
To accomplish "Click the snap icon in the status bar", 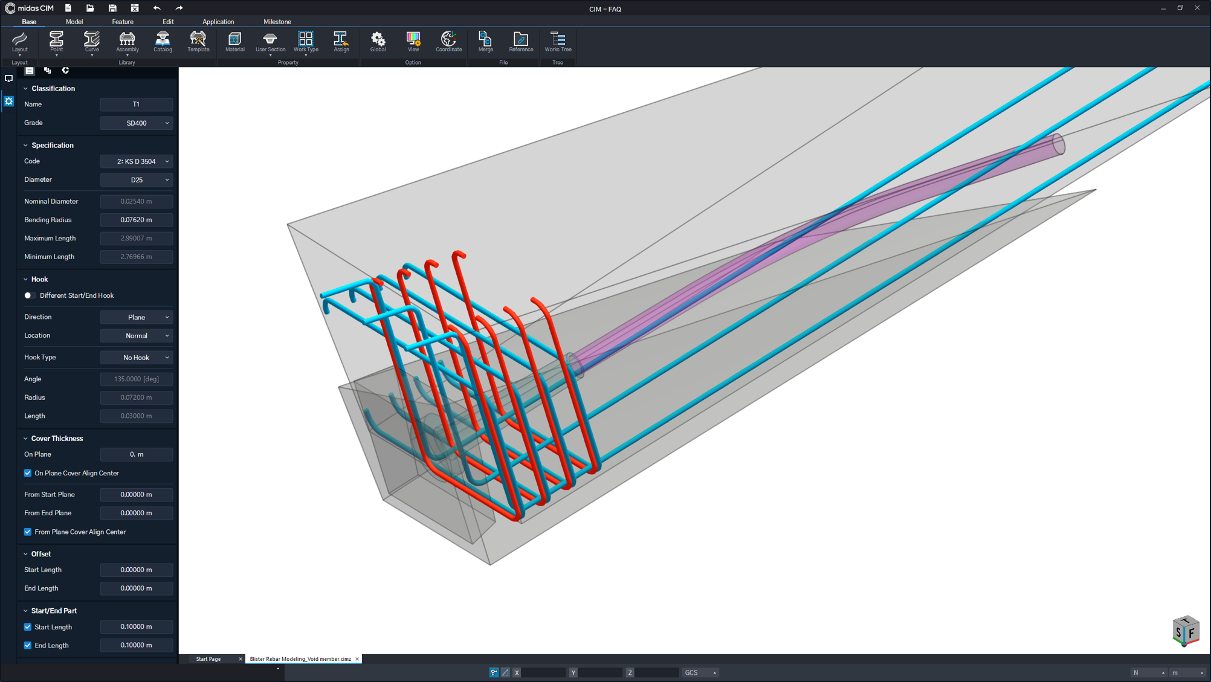I will pos(494,672).
